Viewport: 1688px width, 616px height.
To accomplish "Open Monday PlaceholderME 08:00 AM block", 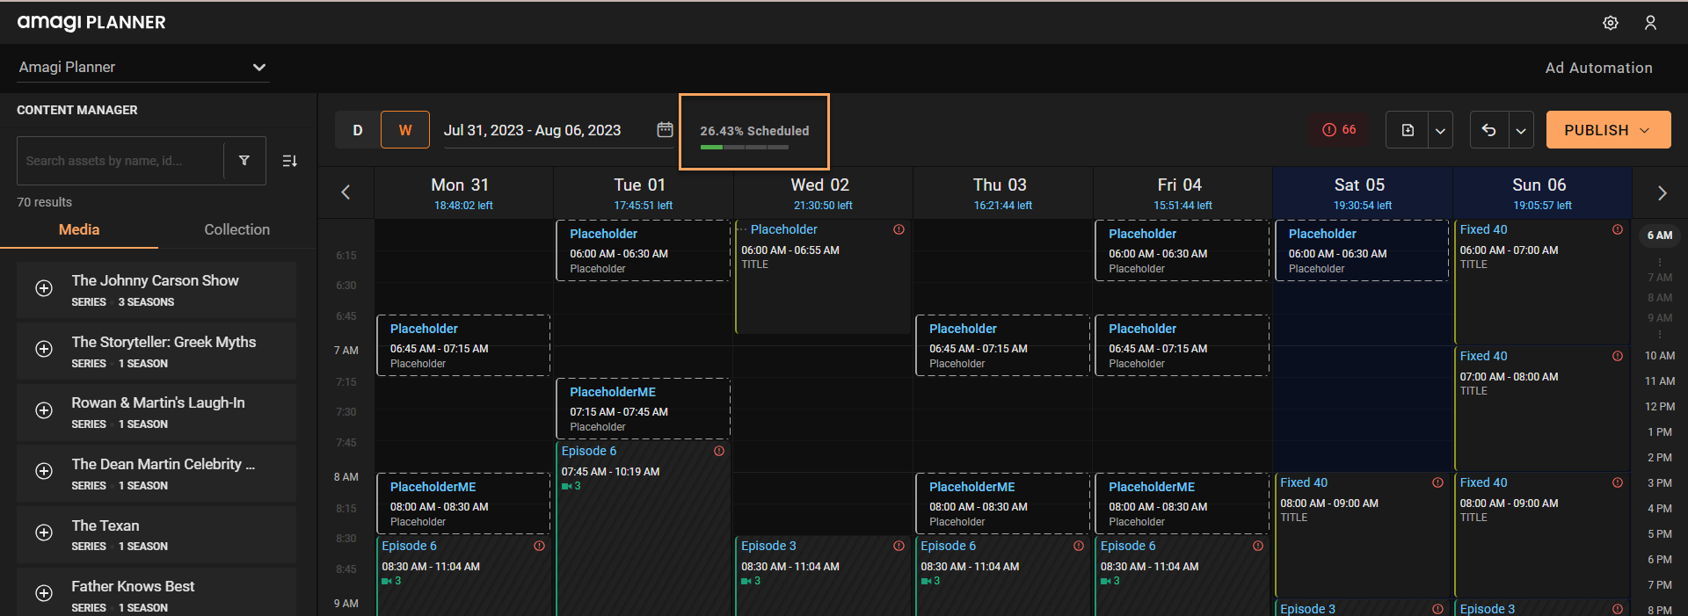I will coord(463,504).
